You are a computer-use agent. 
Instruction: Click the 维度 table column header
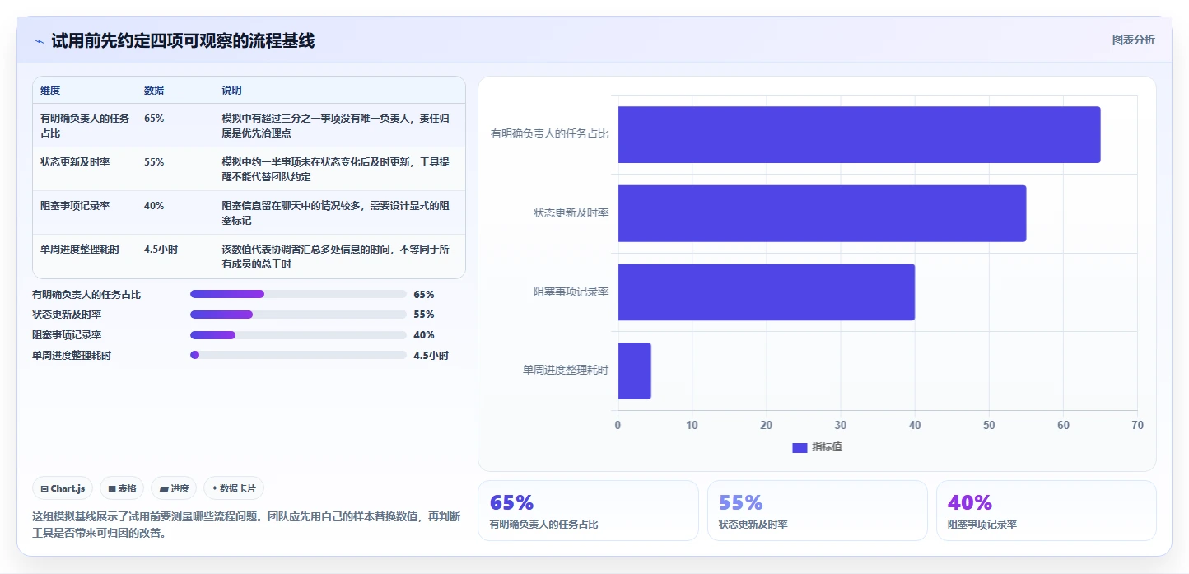(50, 91)
